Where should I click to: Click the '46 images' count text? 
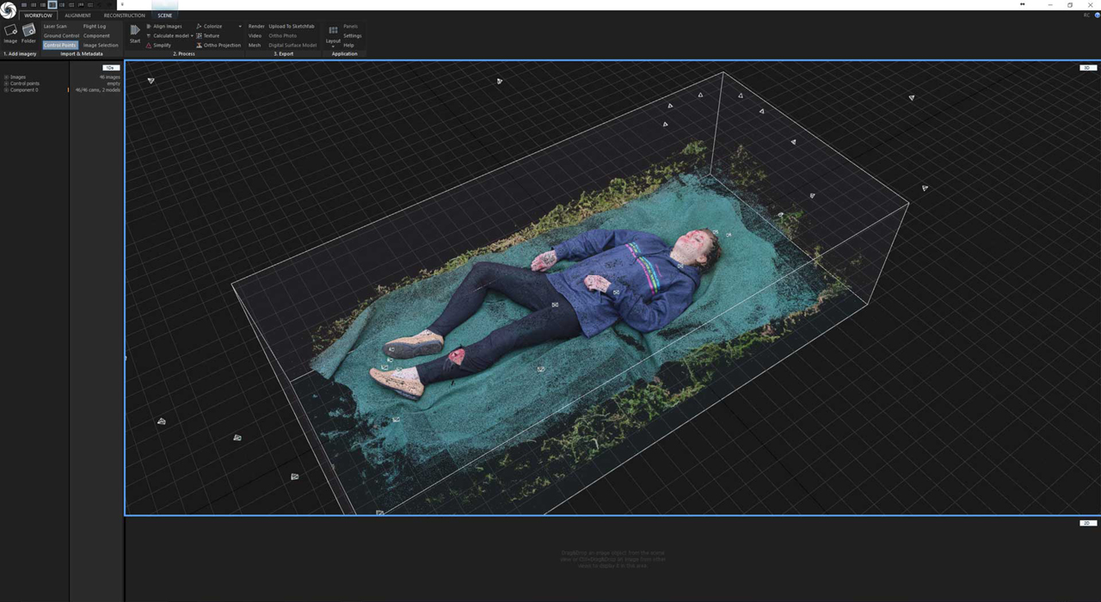(x=109, y=77)
